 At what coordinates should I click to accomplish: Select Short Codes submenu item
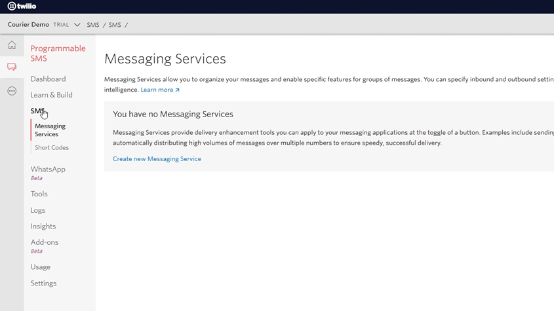click(52, 147)
